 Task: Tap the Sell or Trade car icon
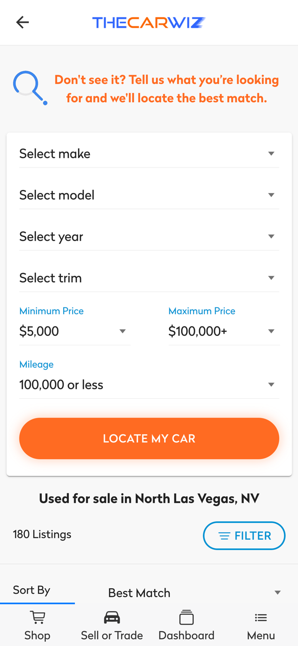[x=112, y=617]
